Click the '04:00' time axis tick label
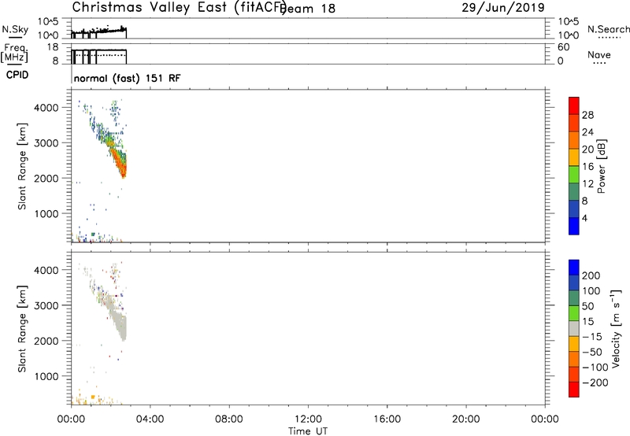 (x=150, y=419)
